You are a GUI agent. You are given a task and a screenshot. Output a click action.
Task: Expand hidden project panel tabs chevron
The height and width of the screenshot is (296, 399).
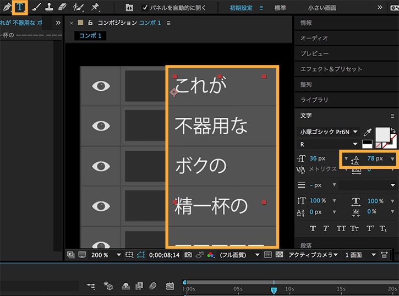(x=58, y=23)
